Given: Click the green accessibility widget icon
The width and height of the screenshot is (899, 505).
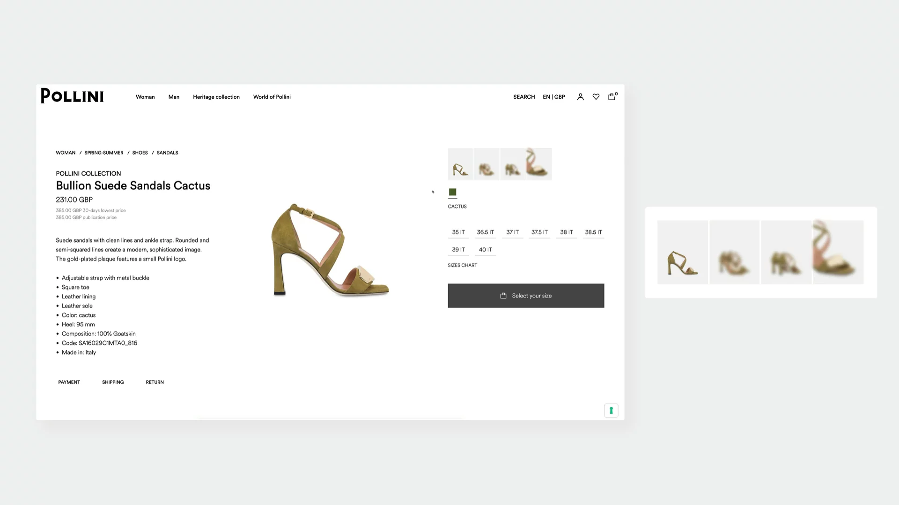Looking at the screenshot, I should click(611, 411).
